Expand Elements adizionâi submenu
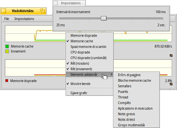The height and width of the screenshot is (128, 177). 90,75
